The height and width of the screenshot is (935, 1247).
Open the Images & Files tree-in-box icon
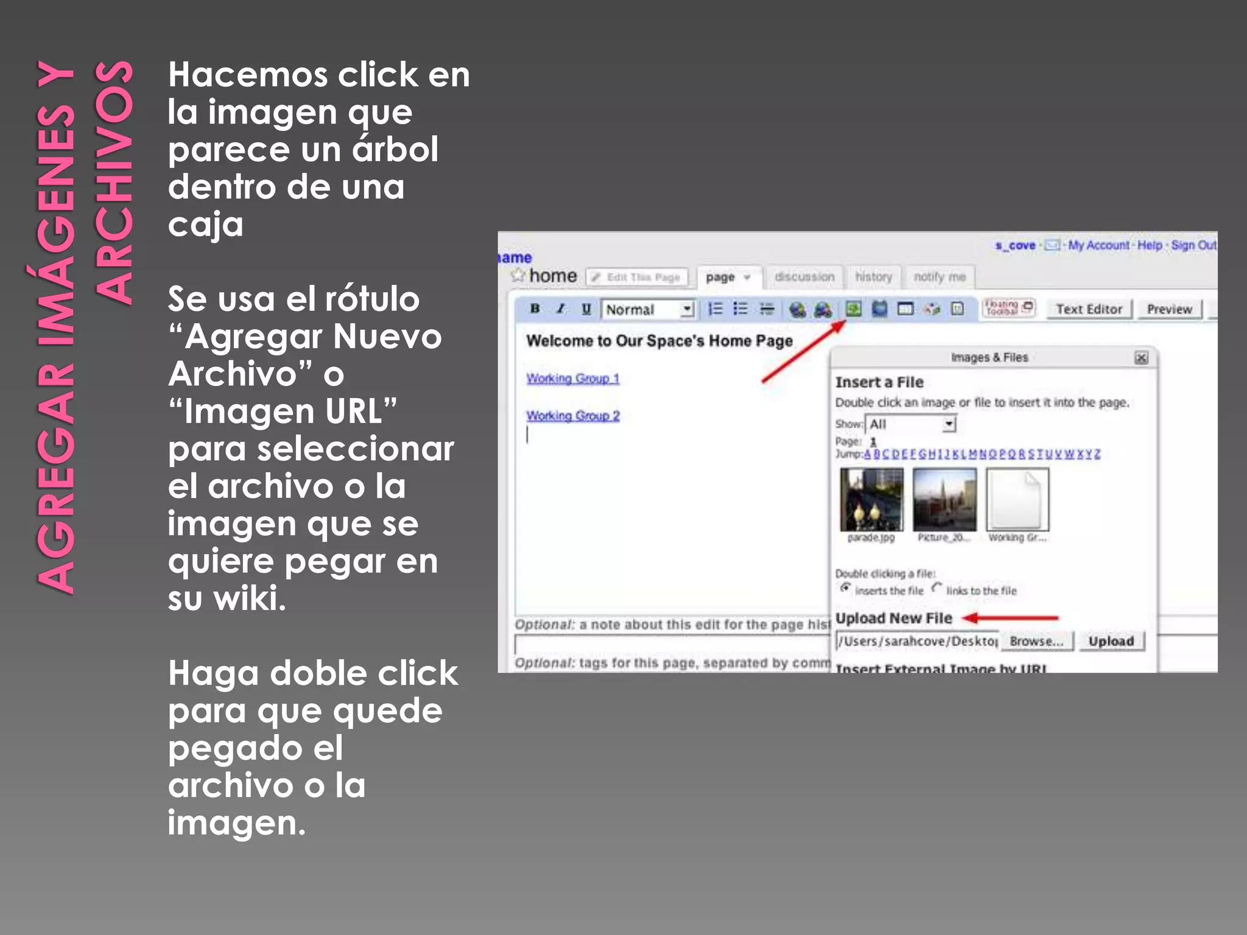(854, 309)
